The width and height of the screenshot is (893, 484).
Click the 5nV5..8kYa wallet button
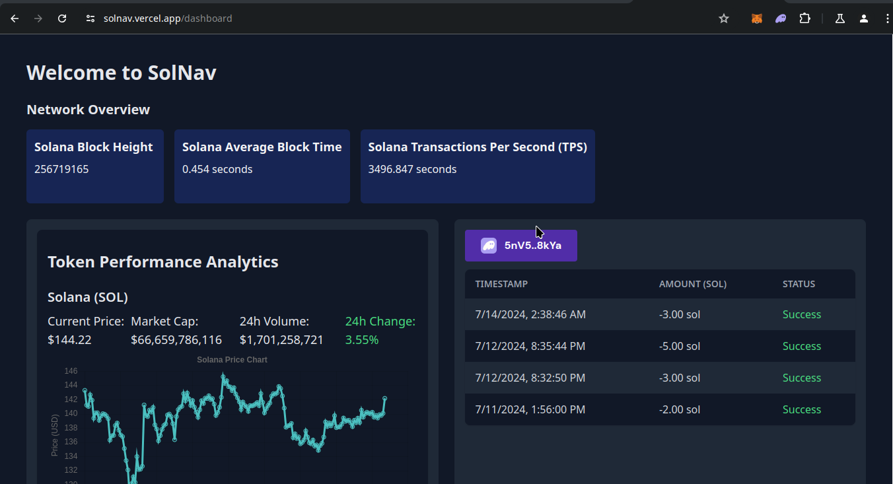(x=521, y=246)
